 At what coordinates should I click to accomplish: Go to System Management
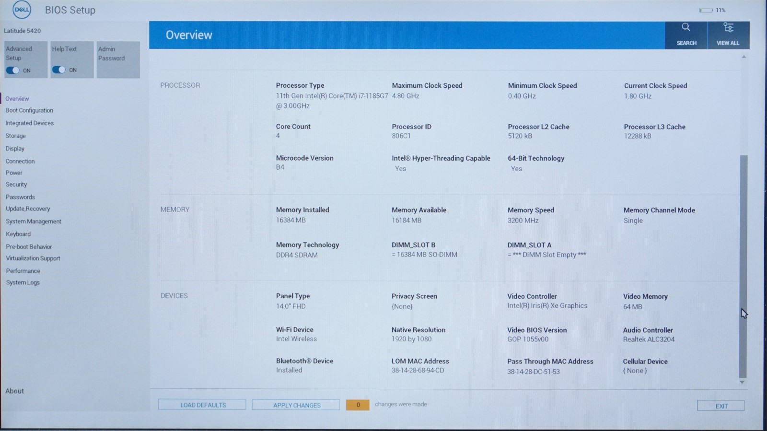(x=34, y=221)
